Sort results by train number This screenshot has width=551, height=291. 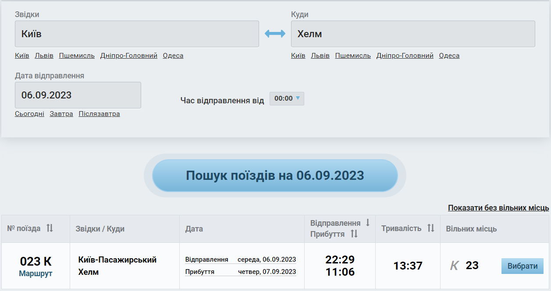[x=50, y=228]
